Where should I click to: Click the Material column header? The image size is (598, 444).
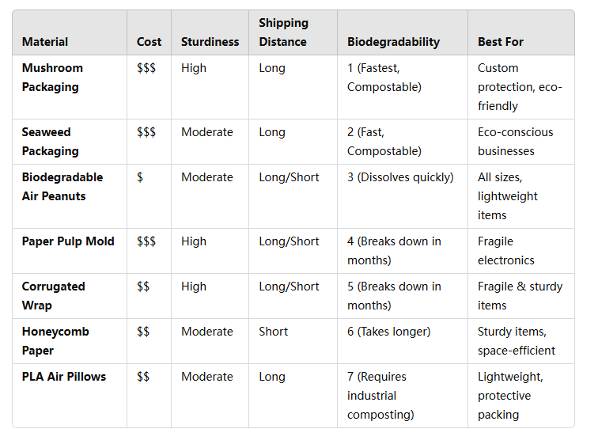45,42
